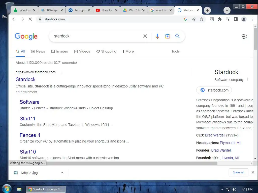Close the Stardock tab
Image resolution: width=258 pixels, height=193 pixels.
pos(198,10)
